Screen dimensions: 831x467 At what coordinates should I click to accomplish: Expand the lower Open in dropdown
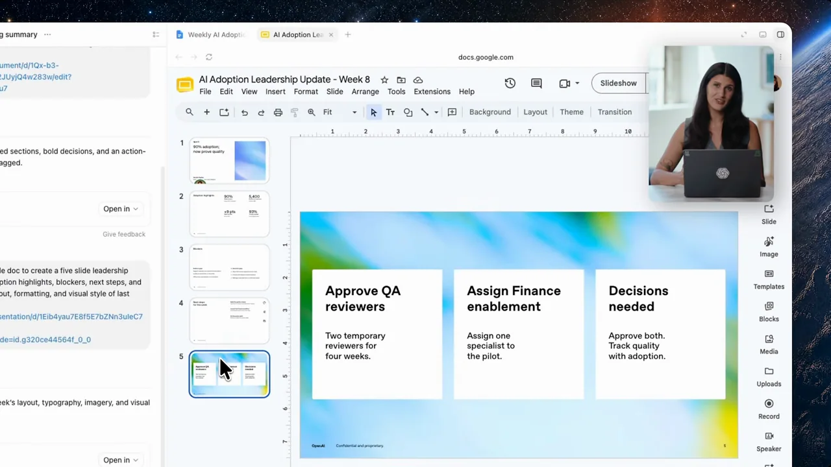(x=121, y=460)
